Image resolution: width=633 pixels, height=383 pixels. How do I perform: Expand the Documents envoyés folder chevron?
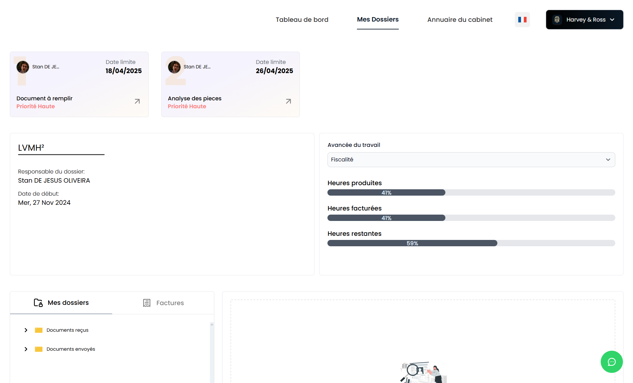tap(26, 349)
